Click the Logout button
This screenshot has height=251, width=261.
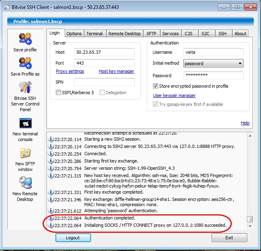tap(73, 238)
